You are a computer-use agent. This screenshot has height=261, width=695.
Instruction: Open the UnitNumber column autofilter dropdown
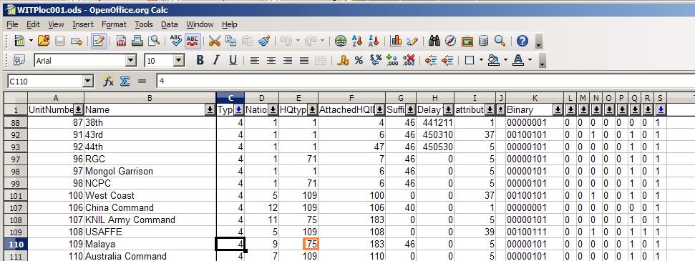pyautogui.click(x=79, y=109)
